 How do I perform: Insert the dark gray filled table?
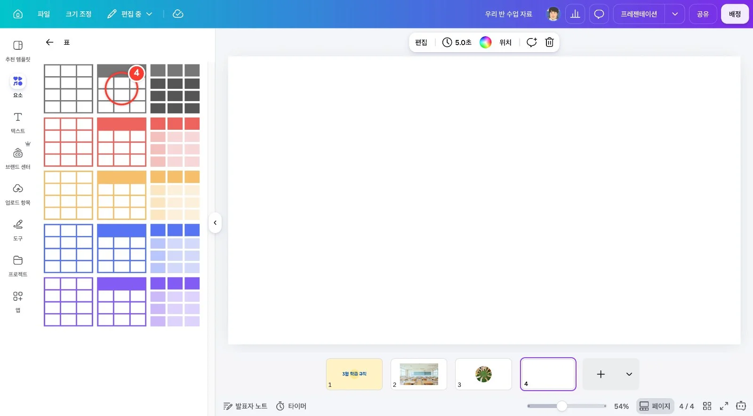pos(175,89)
